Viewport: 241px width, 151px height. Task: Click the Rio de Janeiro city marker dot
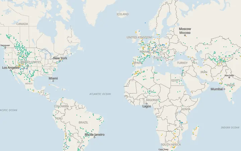click(x=94, y=137)
